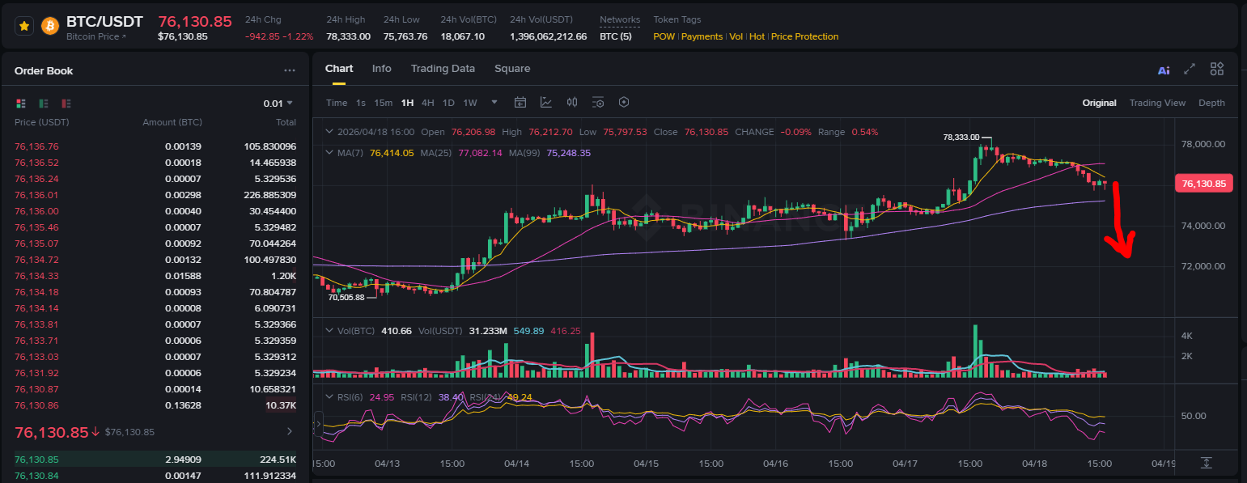This screenshot has width=1247, height=483.
Task: Switch to the Square tab
Action: pos(512,69)
